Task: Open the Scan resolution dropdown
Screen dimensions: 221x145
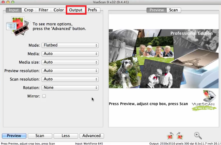Action: (x=70, y=79)
